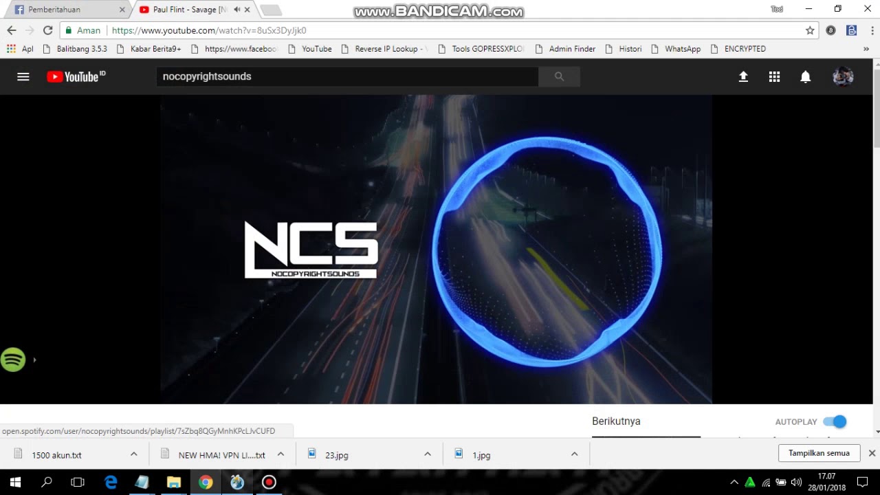The height and width of the screenshot is (495, 880).
Task: Close the Pemberitahuan Facebook tab
Action: click(122, 10)
